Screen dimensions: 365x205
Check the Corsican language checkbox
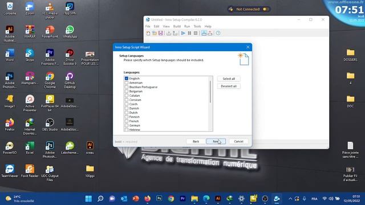point(127,100)
